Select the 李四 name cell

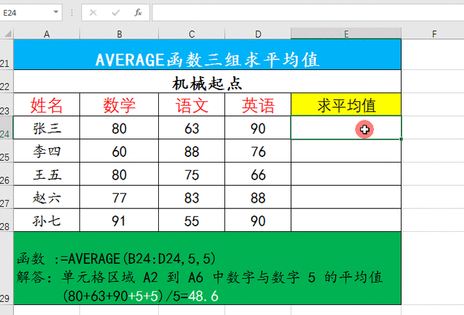[47, 151]
